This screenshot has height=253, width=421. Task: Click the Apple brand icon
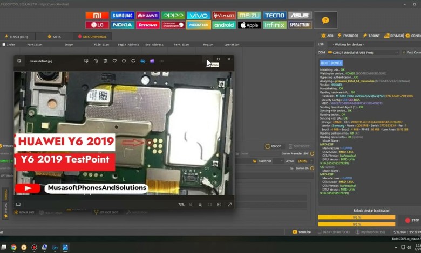coord(249,25)
